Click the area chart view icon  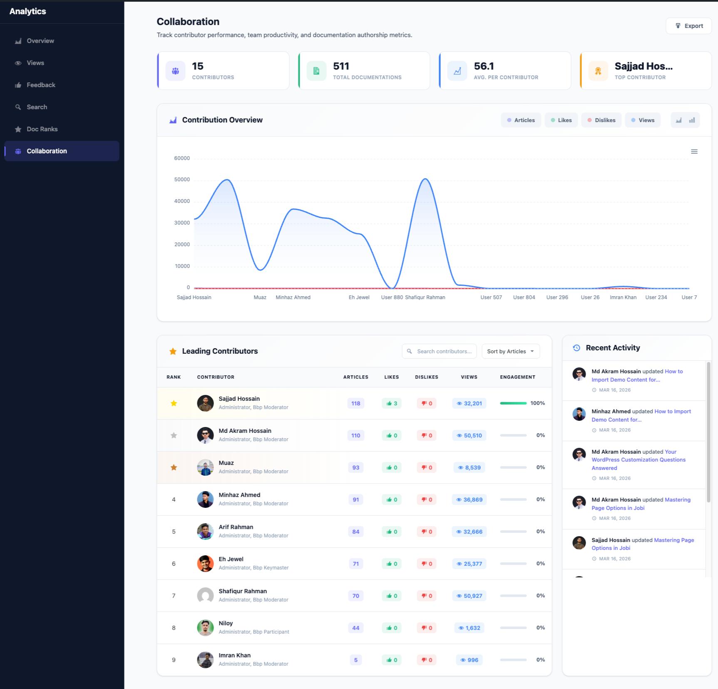(x=679, y=120)
